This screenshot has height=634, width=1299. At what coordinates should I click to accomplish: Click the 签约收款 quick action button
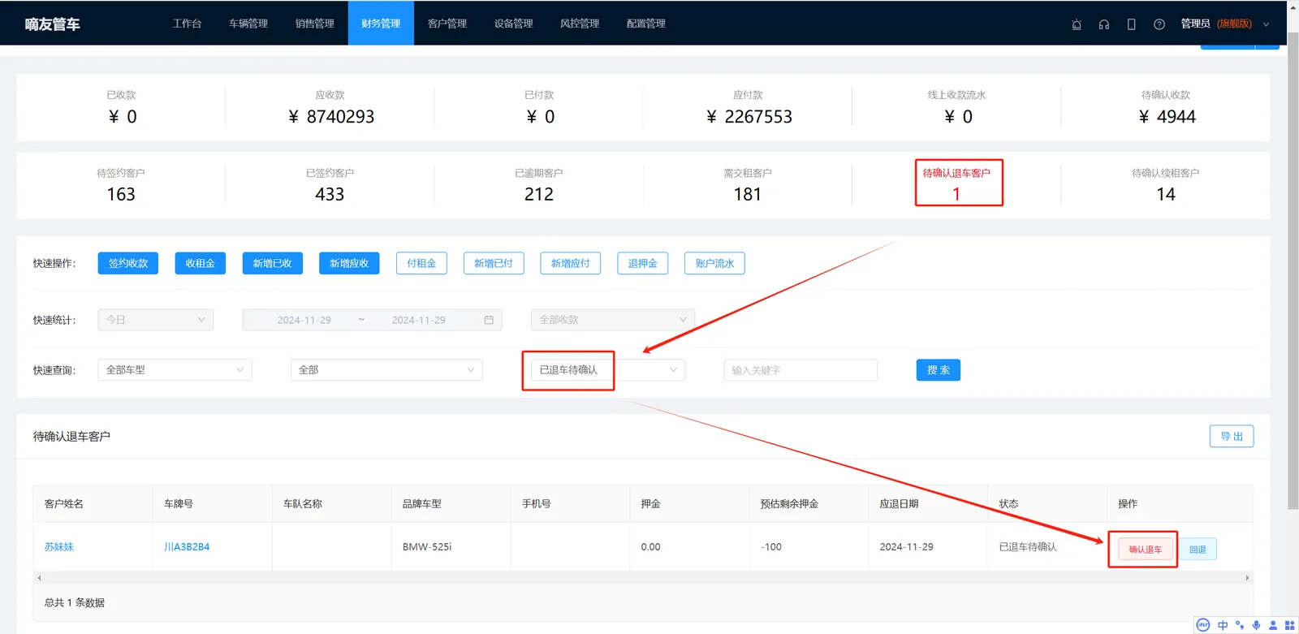click(128, 263)
